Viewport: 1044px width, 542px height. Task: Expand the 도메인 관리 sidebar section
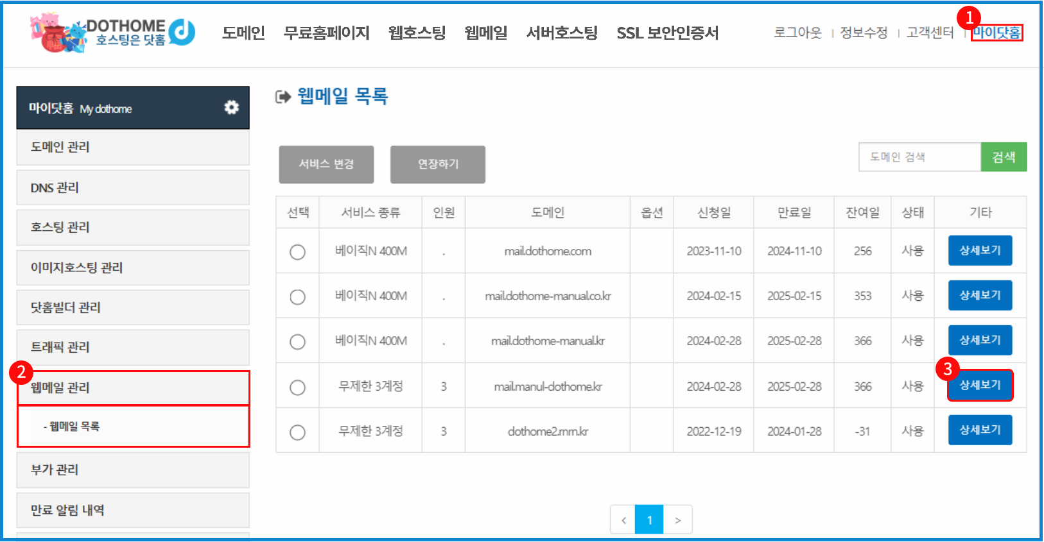pyautogui.click(x=132, y=147)
